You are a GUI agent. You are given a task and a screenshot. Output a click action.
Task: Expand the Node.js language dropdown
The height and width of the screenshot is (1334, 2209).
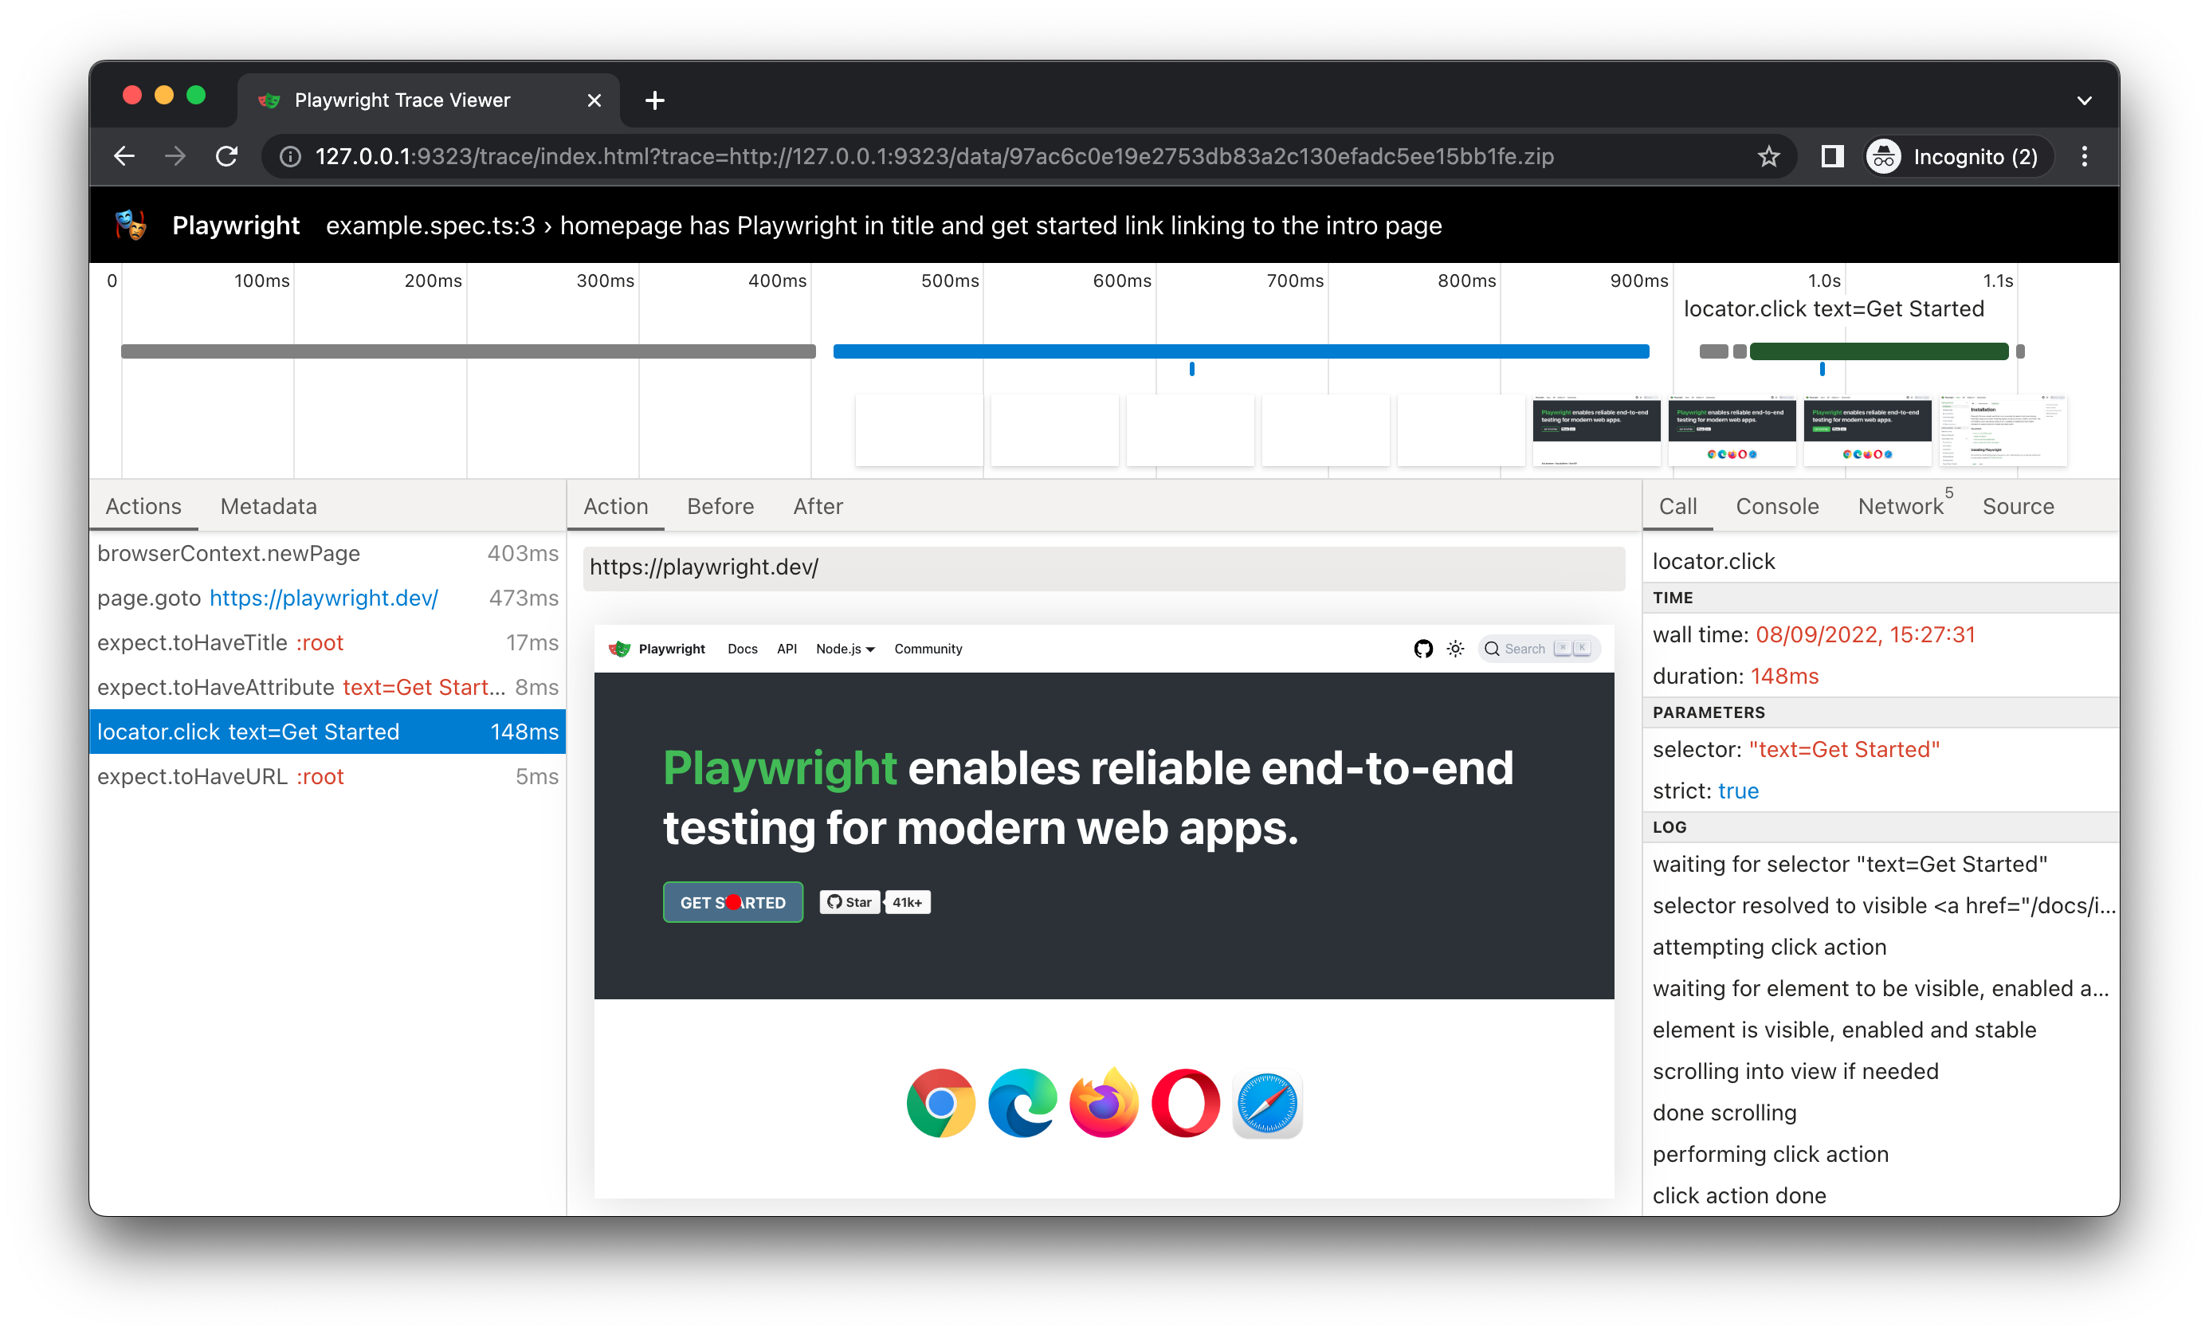tap(845, 649)
